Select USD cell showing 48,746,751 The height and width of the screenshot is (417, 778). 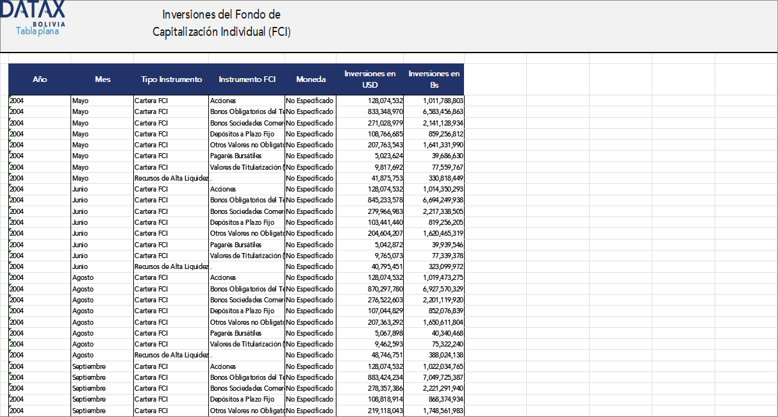(x=370, y=355)
